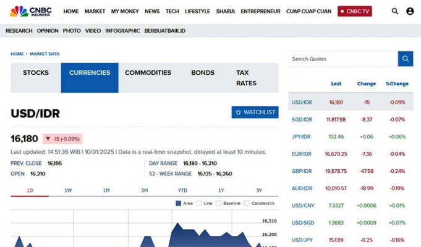Select the YTD chart range
The width and height of the screenshot is (421, 247).
(x=182, y=190)
